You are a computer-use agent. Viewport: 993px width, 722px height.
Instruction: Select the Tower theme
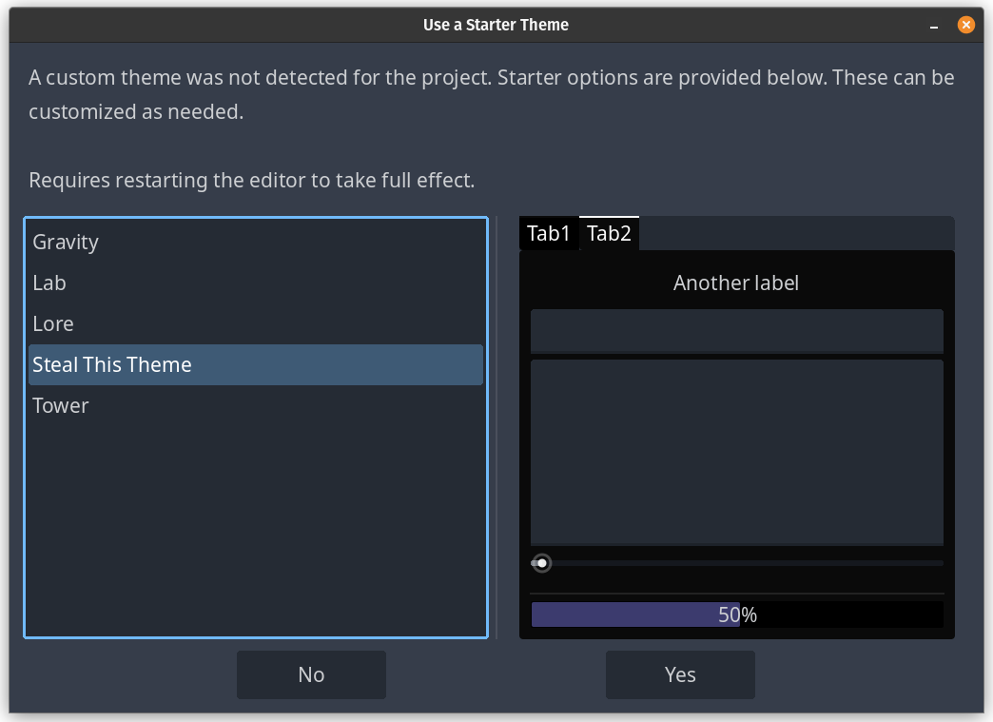point(61,406)
